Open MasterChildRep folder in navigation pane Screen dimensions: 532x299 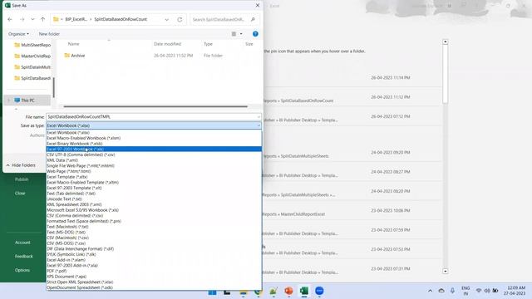(x=32, y=56)
